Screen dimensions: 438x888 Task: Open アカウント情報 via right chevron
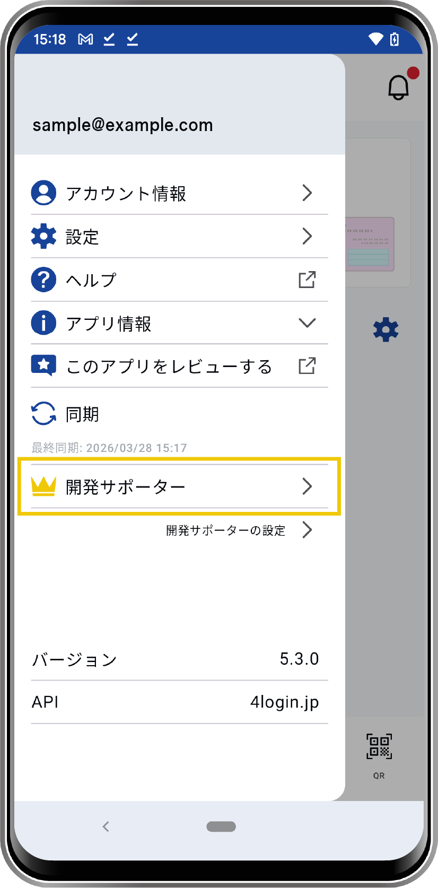click(307, 193)
